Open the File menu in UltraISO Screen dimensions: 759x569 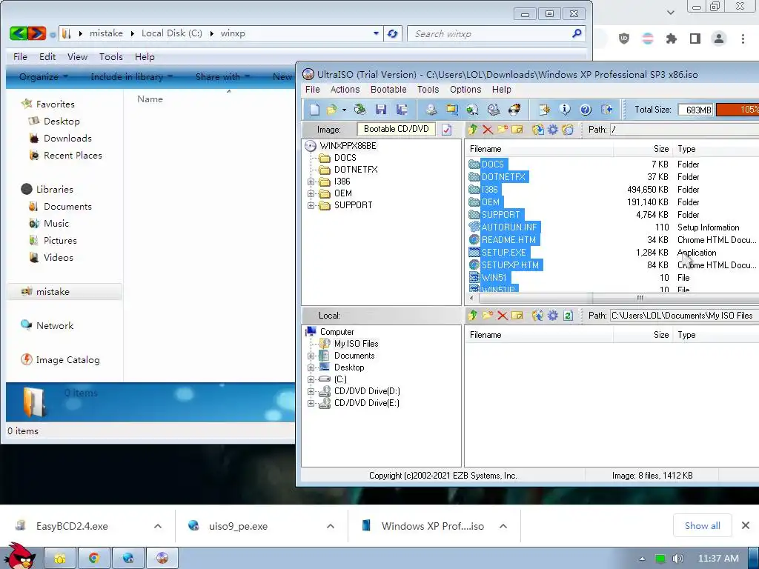click(x=312, y=90)
